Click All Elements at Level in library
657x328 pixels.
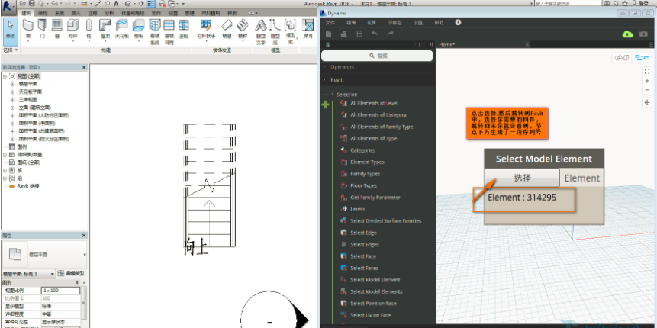pos(374,103)
